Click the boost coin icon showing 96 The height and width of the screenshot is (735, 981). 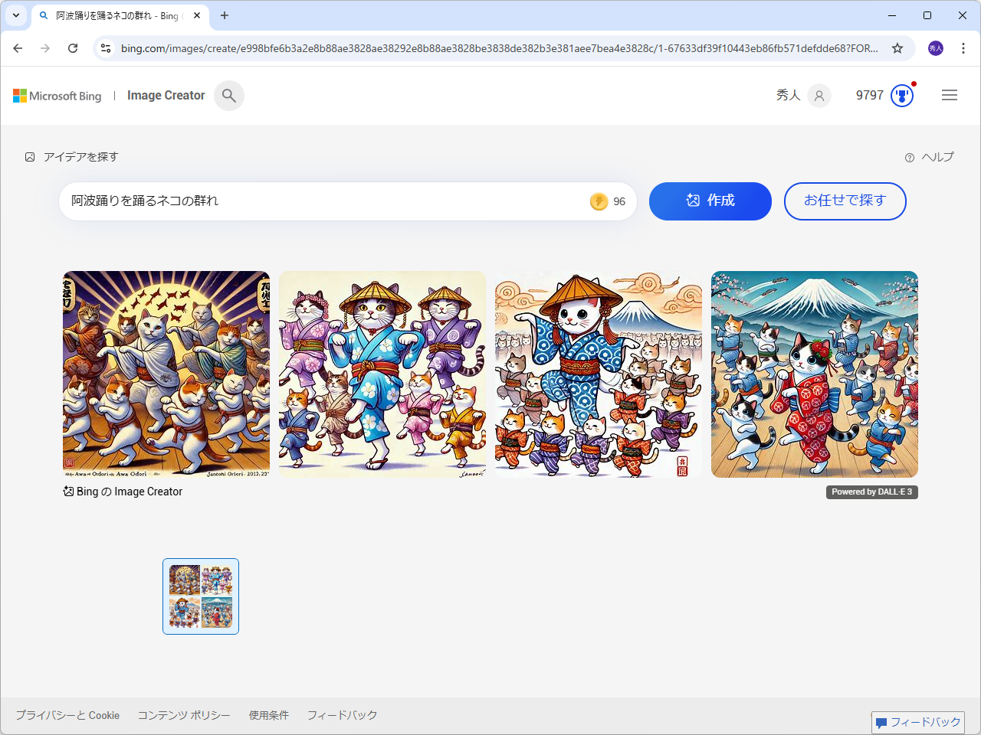pyautogui.click(x=601, y=201)
